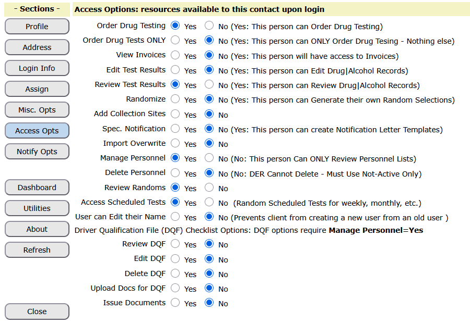Open the Dashboard

[37, 187]
